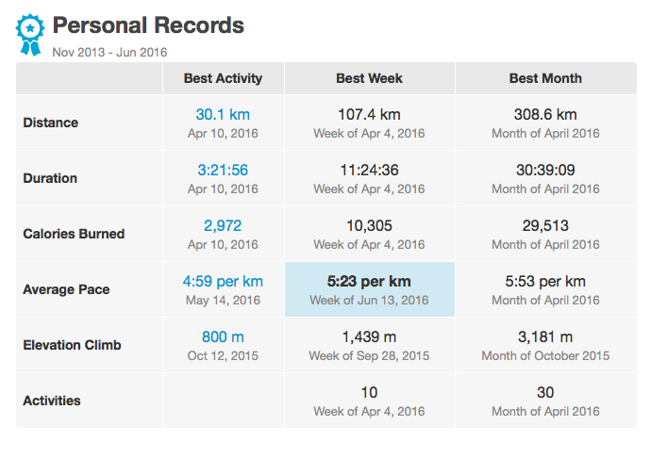Open the 4:59 per km pace activity
651x459 pixels.
tap(223, 282)
